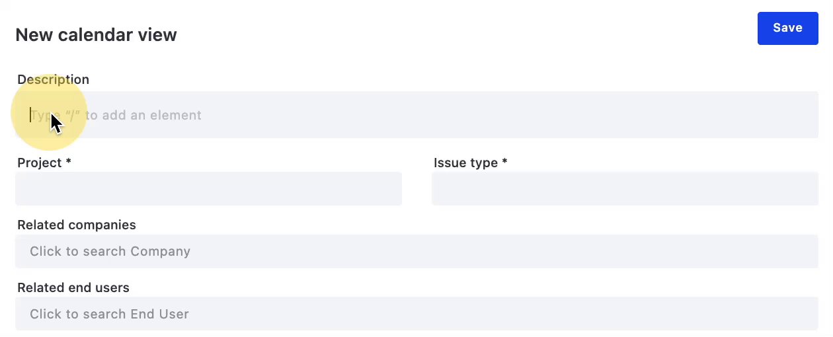Click the Related end users label
Image resolution: width=833 pixels, height=337 pixels.
tap(73, 287)
